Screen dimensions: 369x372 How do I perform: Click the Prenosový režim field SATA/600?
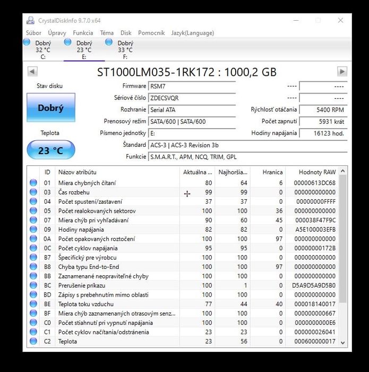(192, 122)
